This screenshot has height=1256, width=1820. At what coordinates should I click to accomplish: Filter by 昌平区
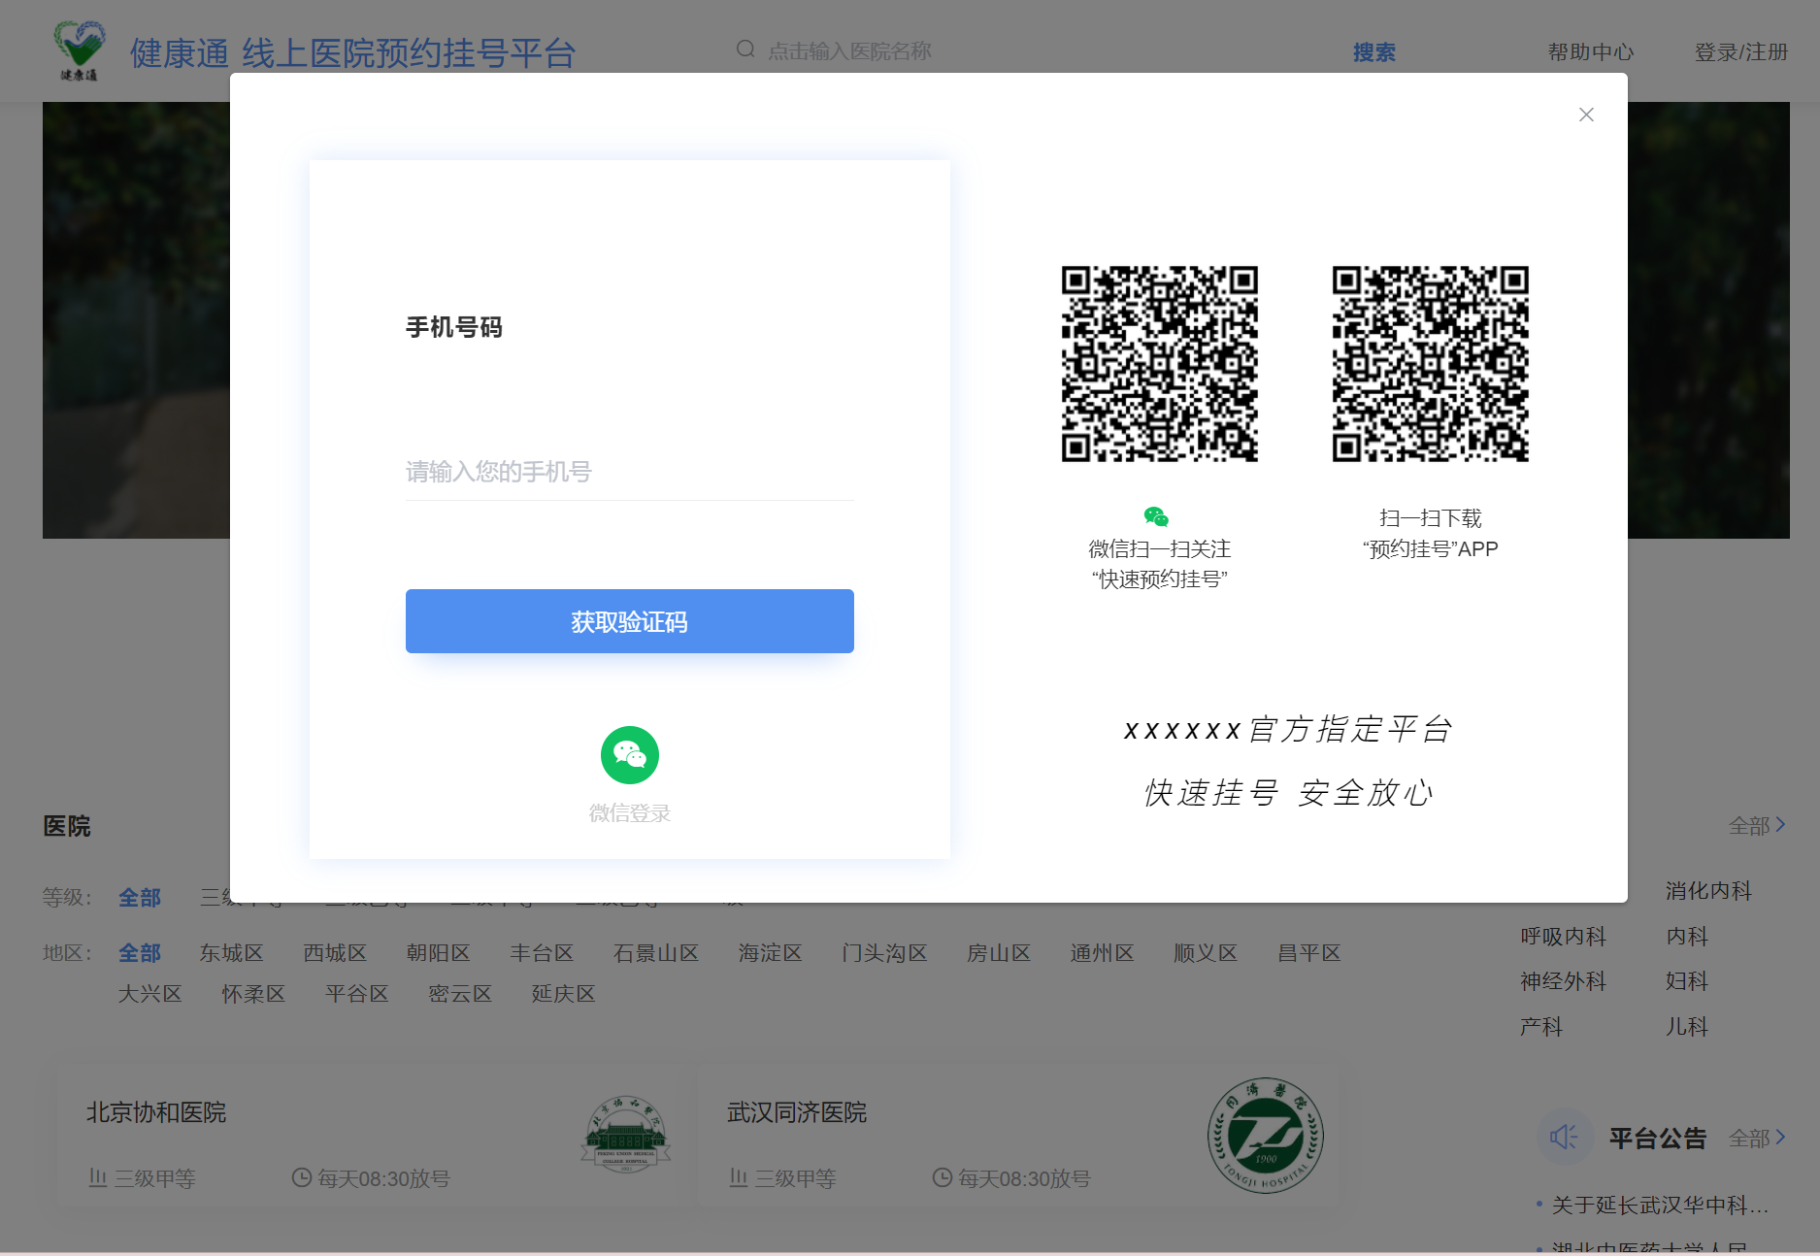[1309, 953]
